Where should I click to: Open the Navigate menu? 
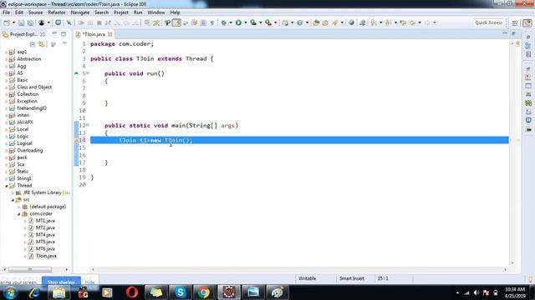click(80, 12)
